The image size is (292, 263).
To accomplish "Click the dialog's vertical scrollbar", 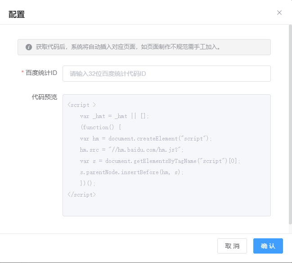I will point(290,124).
